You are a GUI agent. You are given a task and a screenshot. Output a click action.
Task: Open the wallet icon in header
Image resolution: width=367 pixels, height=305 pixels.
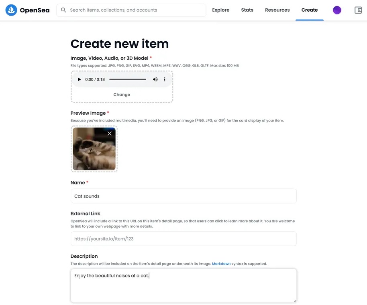click(x=358, y=10)
